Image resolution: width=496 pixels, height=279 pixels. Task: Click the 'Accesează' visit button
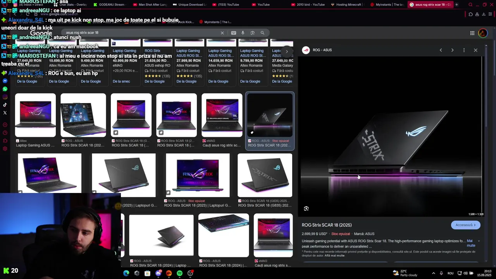tap(466, 225)
